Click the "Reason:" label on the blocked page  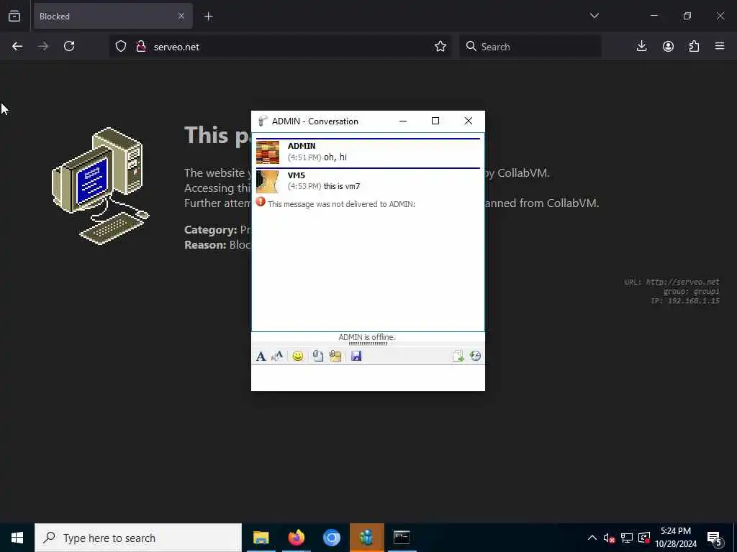(x=205, y=245)
